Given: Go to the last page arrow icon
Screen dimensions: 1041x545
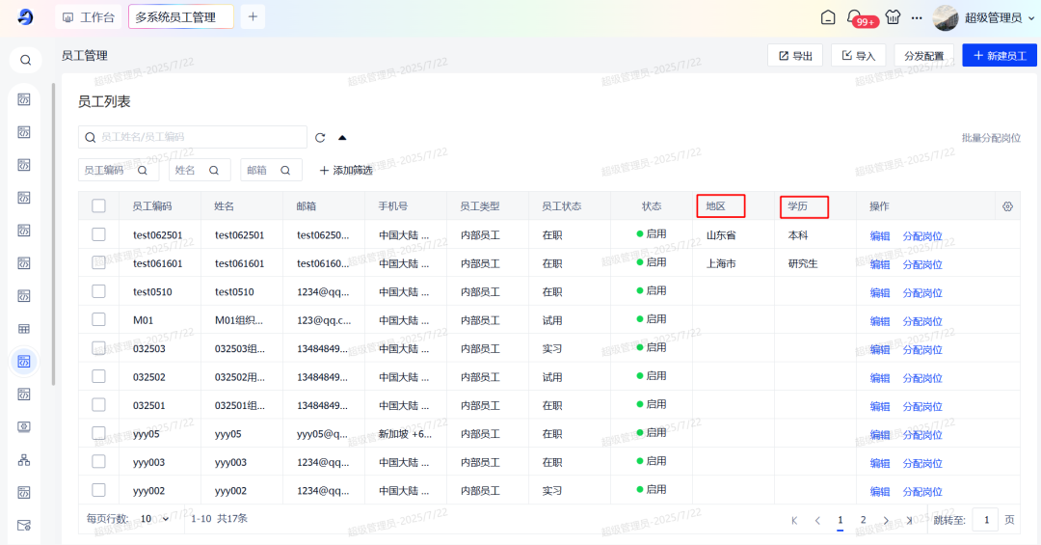Looking at the screenshot, I should [908, 520].
